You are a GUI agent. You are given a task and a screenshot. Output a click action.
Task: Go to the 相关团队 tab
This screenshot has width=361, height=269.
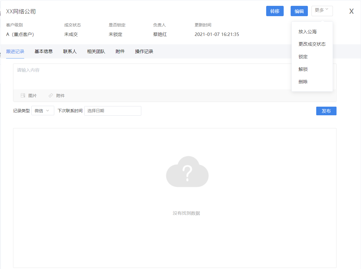96,52
